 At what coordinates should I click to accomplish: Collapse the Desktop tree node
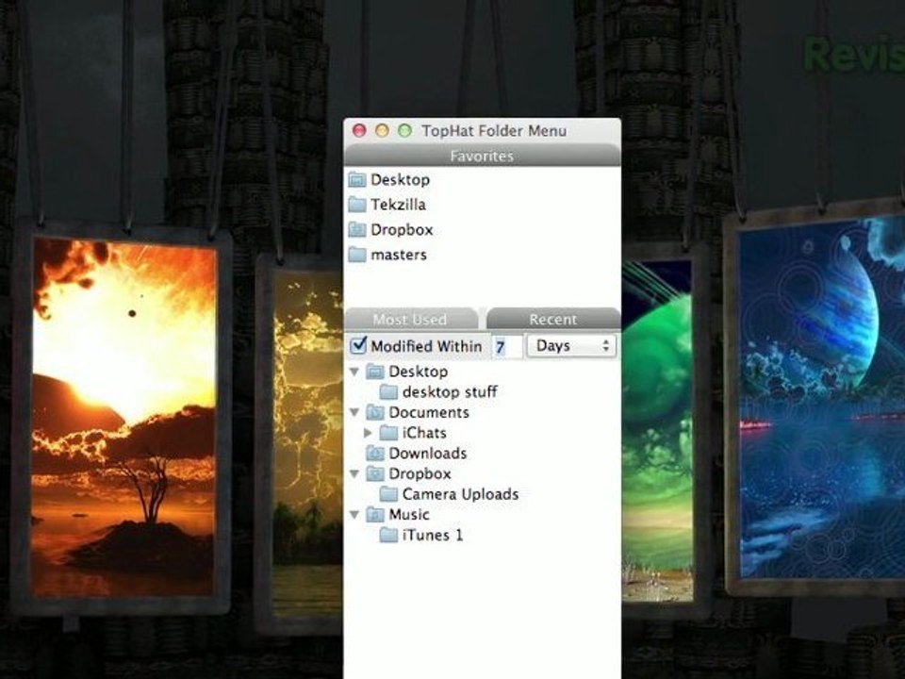coord(354,372)
